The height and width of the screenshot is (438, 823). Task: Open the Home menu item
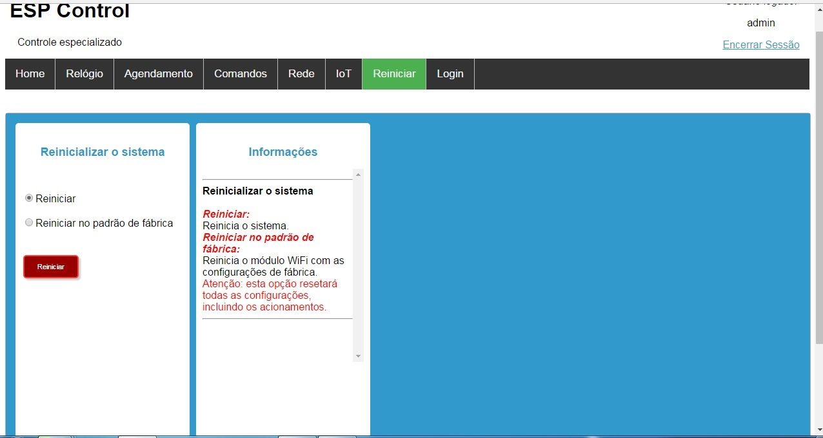pyautogui.click(x=30, y=74)
